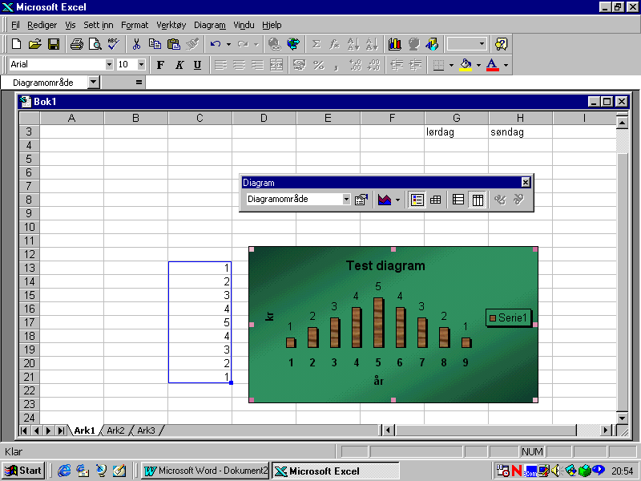Expand the chart objects Diagramområde dropdown
641x481 pixels.
(346, 200)
